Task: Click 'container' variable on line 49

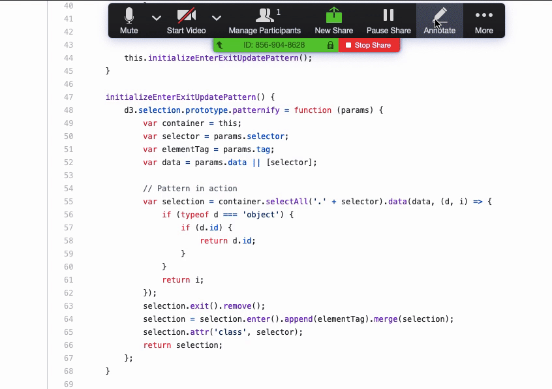Action: (183, 123)
